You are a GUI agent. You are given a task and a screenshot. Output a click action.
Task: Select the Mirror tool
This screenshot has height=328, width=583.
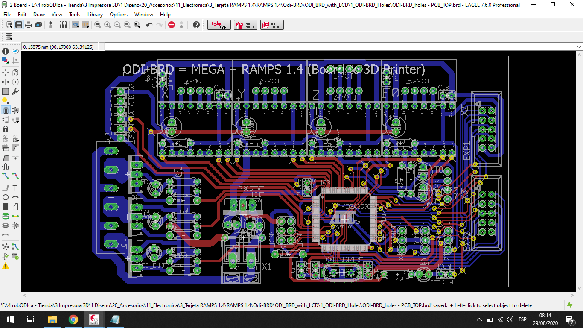(6, 82)
